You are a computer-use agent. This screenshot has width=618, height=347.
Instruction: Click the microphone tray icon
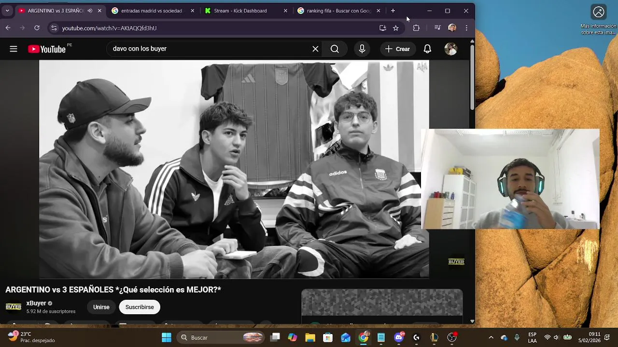tap(517, 337)
